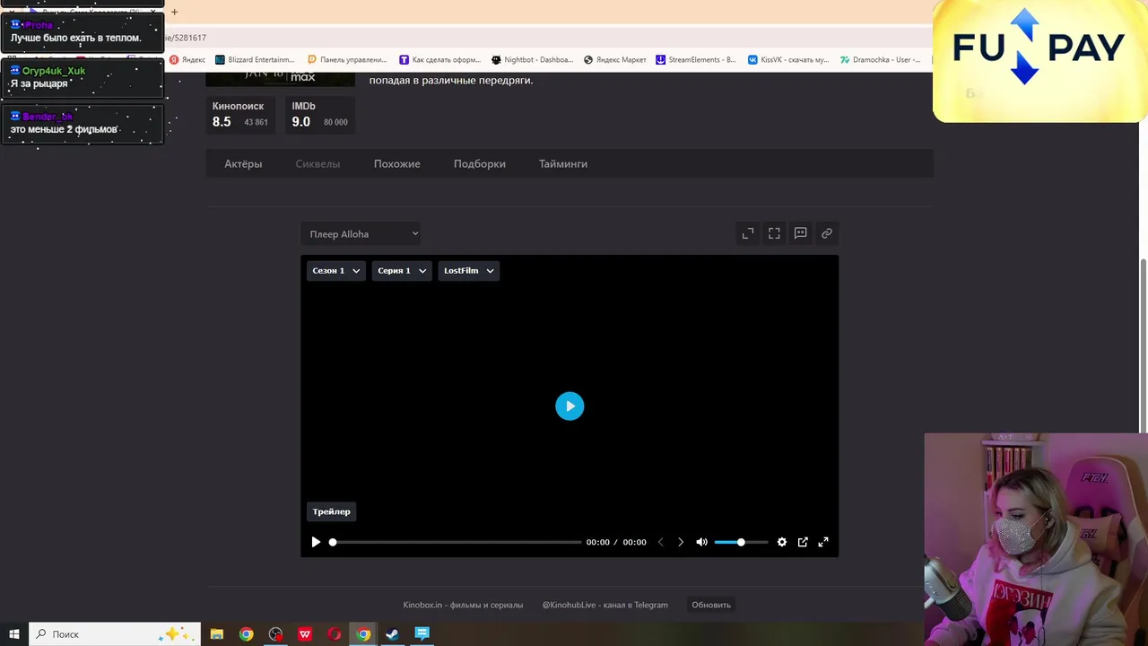Click the expand player icon above the video
This screenshot has width=1148, height=646.
click(x=748, y=233)
